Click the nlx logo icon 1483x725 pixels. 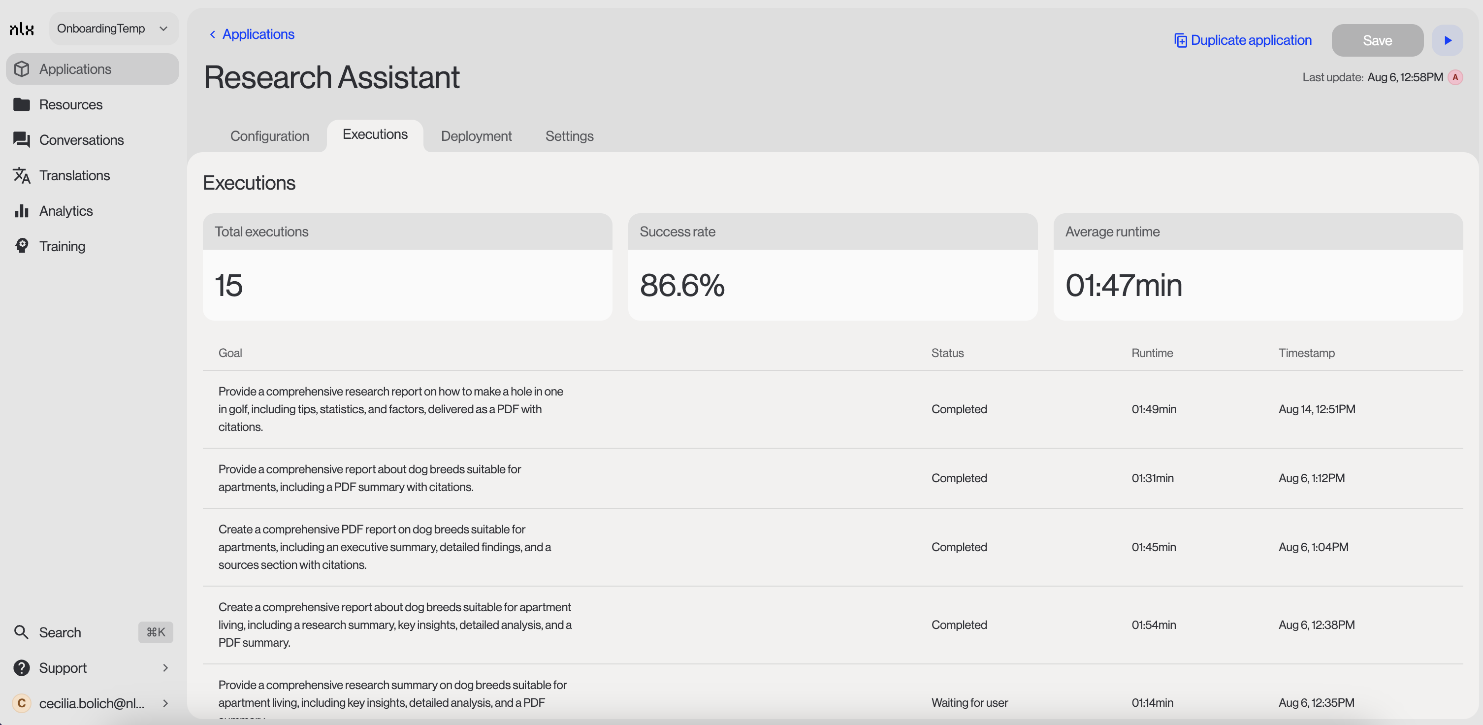[x=22, y=29]
